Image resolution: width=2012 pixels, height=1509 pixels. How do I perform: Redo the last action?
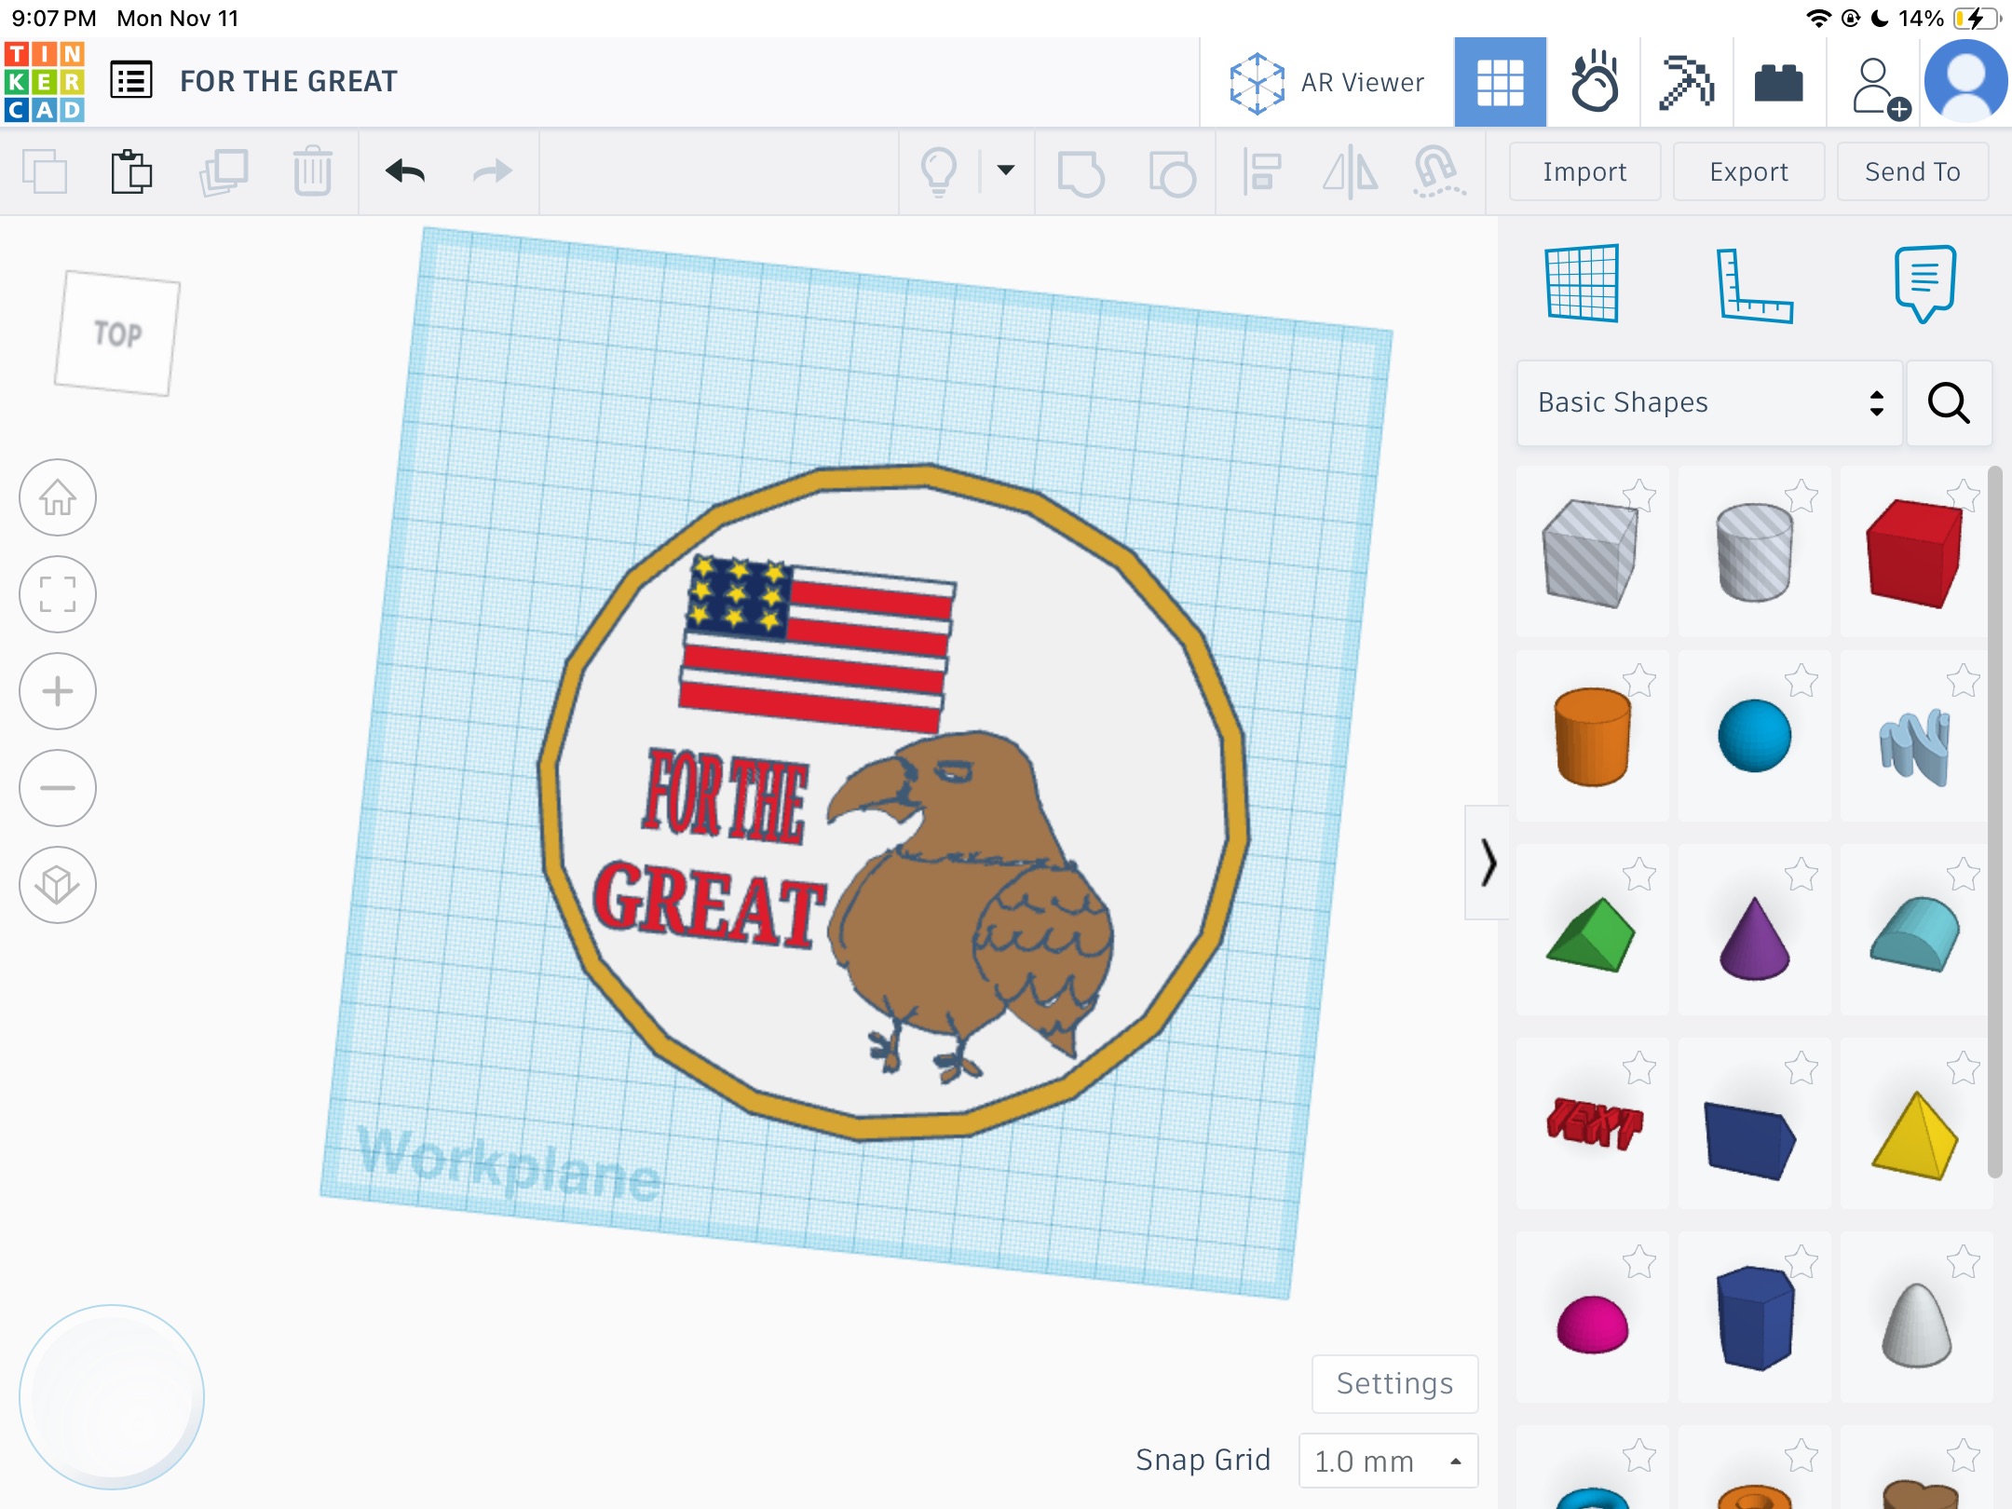493,171
